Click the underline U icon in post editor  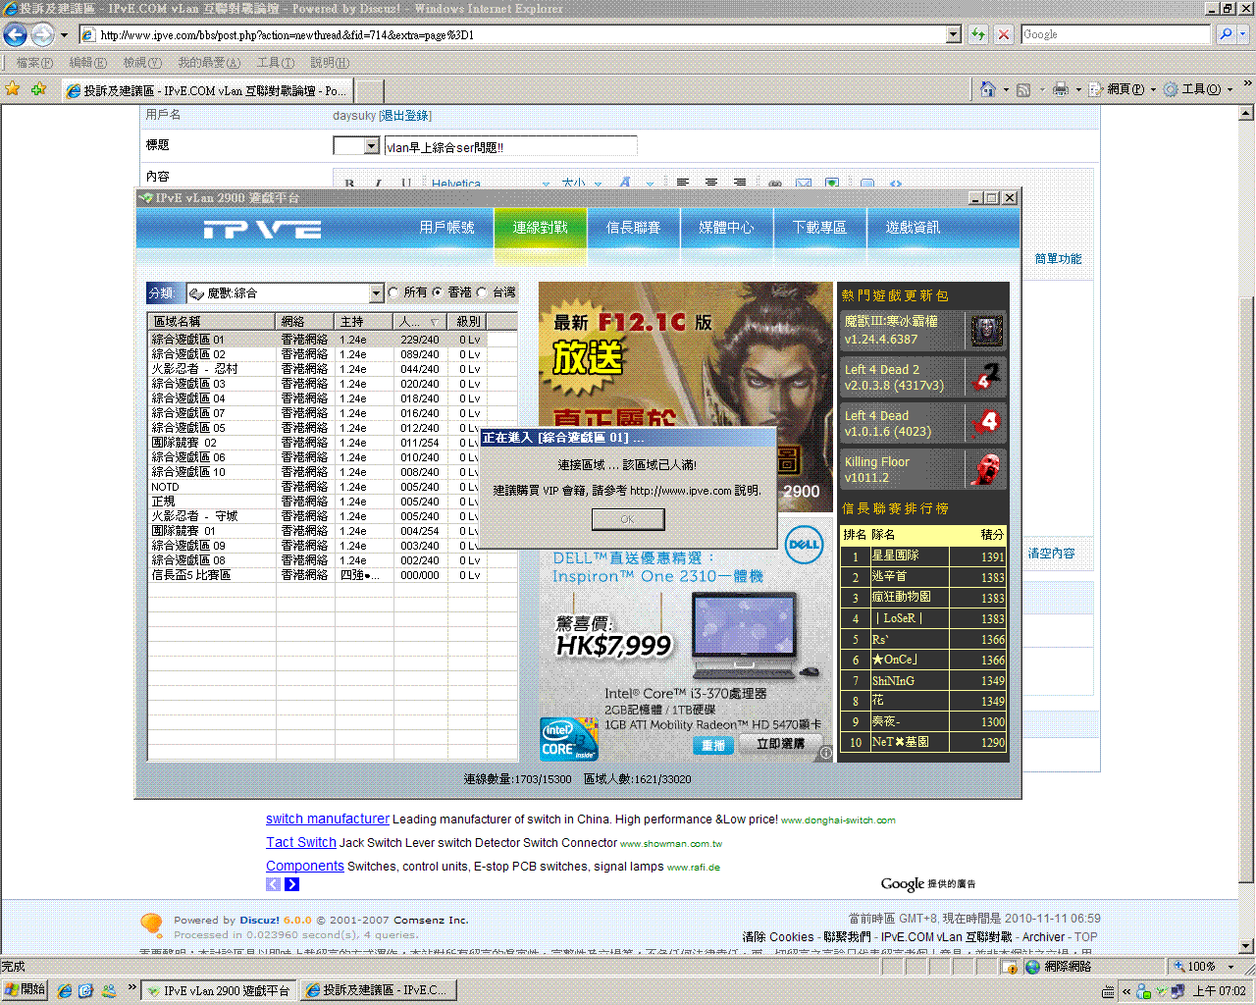pyautogui.click(x=405, y=184)
